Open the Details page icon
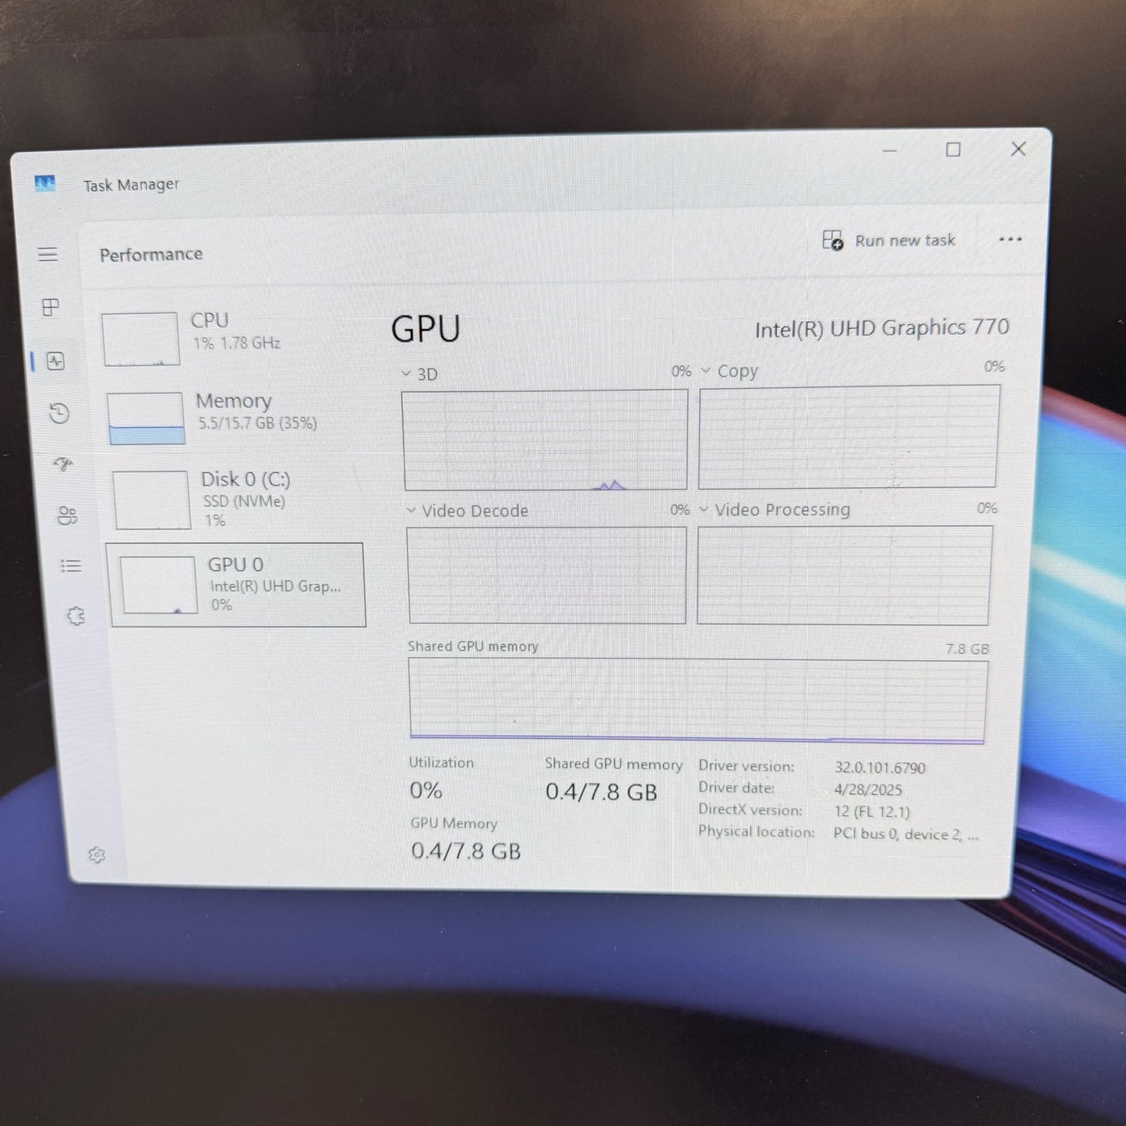1126x1126 pixels. pyautogui.click(x=71, y=566)
